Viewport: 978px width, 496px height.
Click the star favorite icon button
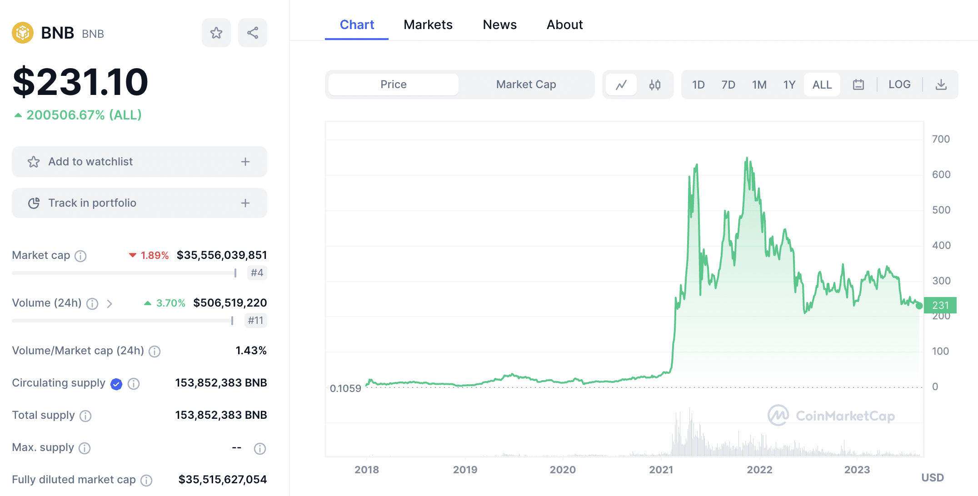(216, 33)
